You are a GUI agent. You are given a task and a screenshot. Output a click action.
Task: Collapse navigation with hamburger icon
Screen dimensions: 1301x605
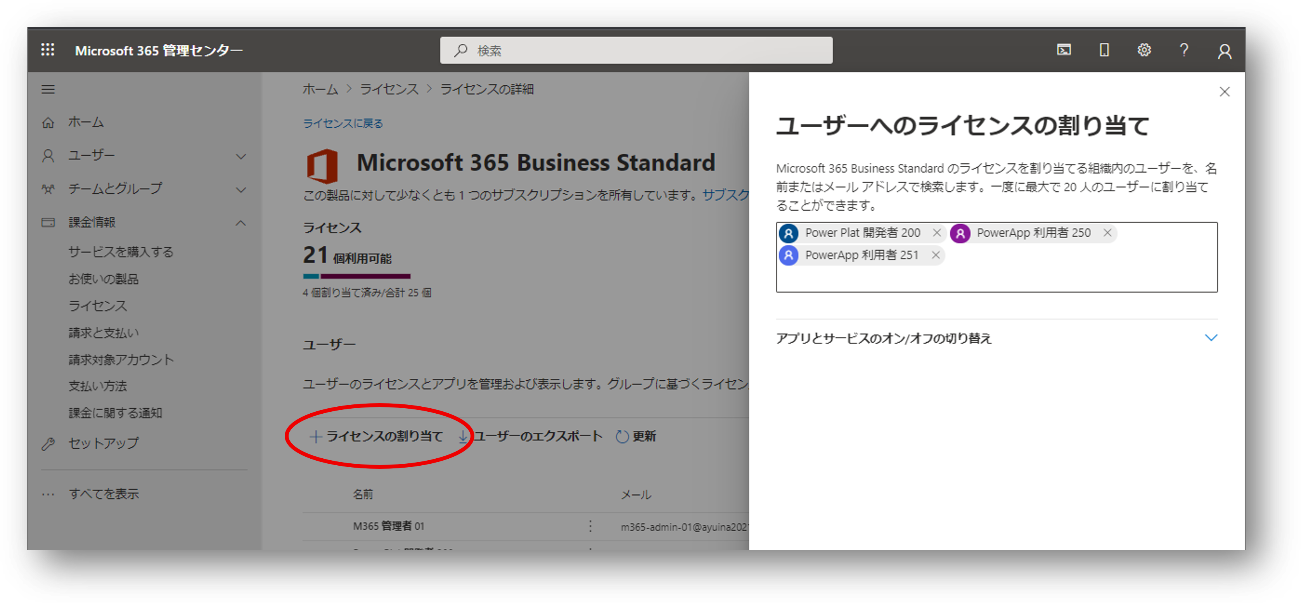pos(48,90)
